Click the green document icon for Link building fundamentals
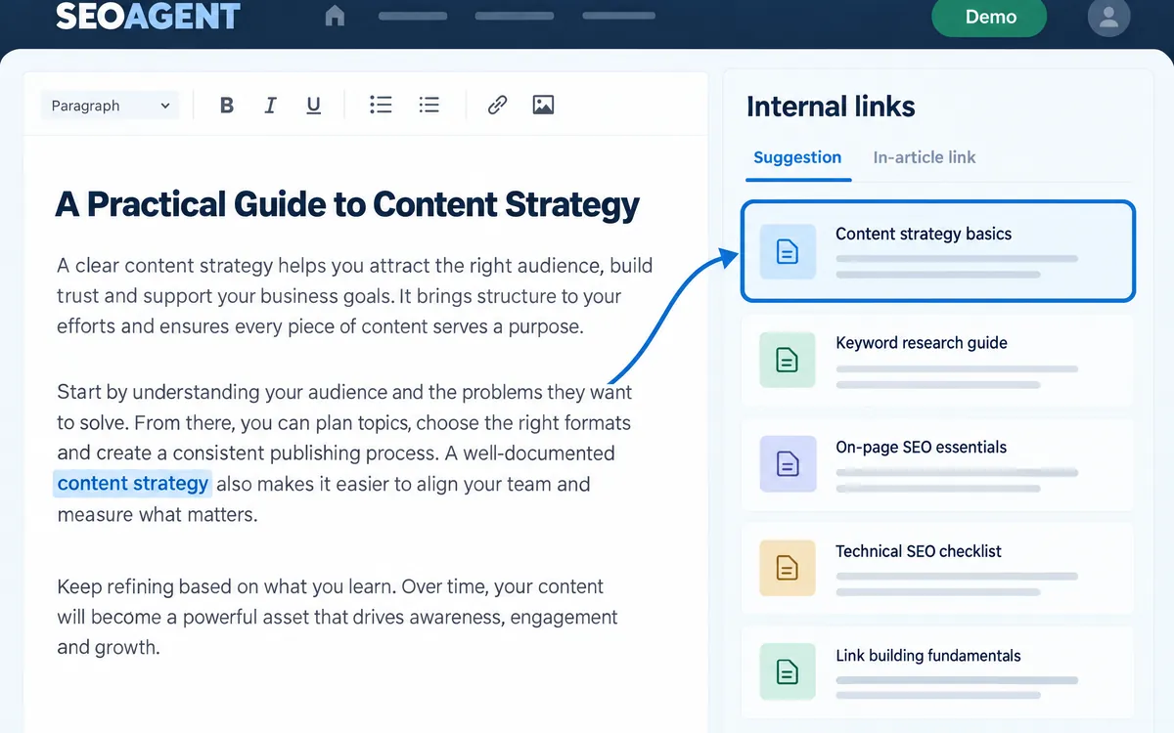The height and width of the screenshot is (733, 1174). [787, 672]
